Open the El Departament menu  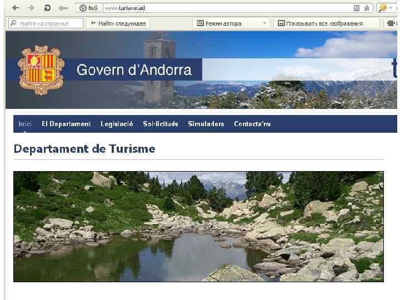coord(66,124)
